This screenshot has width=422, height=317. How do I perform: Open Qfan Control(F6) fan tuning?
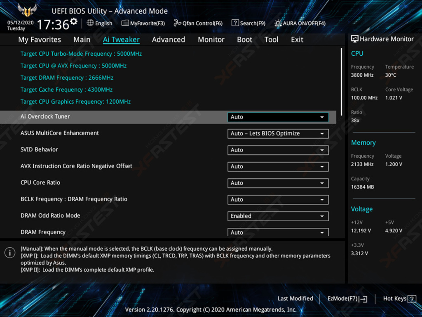pos(198,23)
